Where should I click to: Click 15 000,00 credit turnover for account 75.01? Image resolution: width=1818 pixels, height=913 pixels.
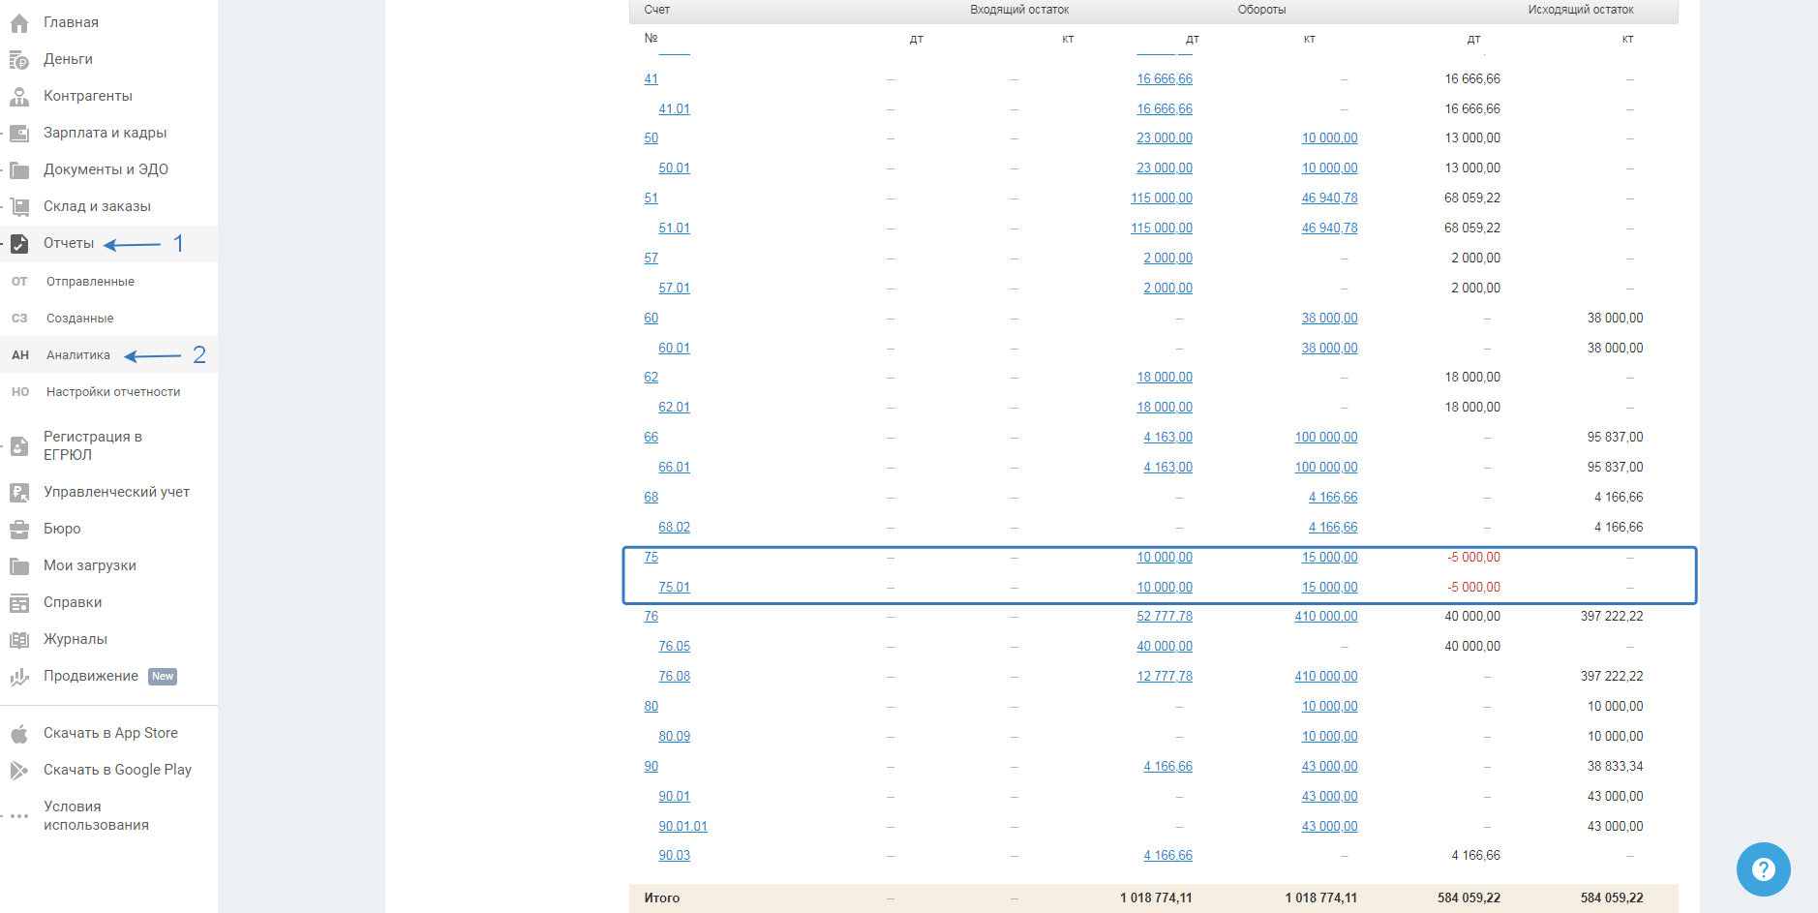1329,588
